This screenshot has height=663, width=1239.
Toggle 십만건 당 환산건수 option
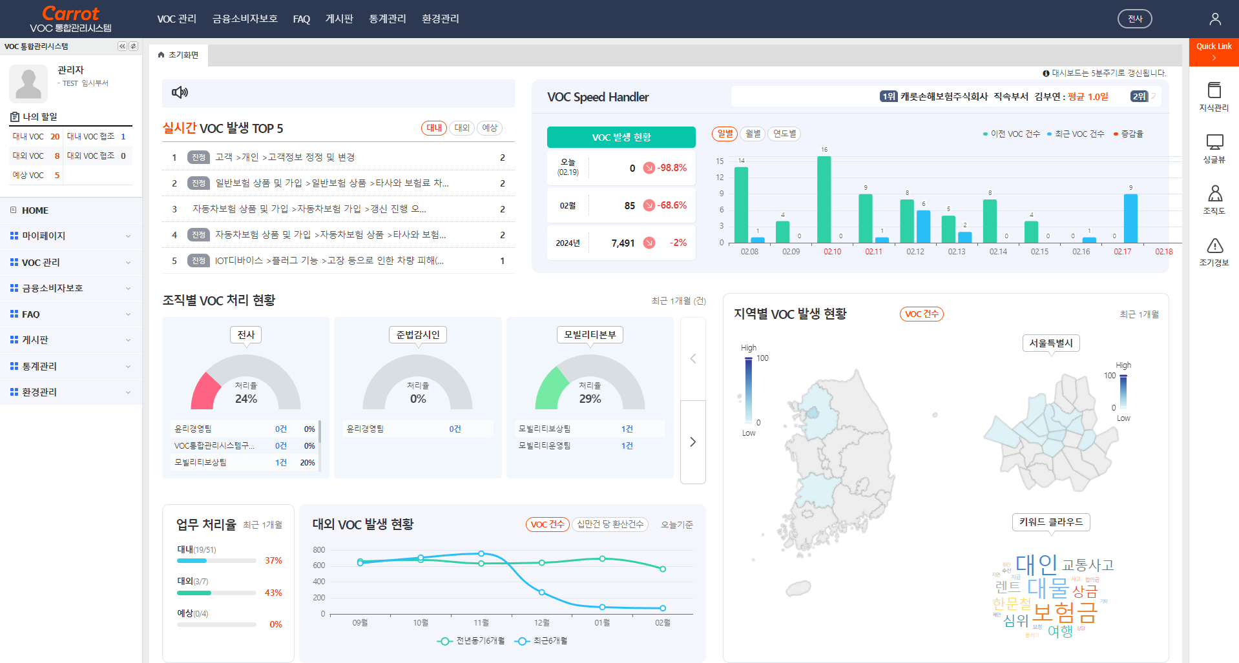610,524
